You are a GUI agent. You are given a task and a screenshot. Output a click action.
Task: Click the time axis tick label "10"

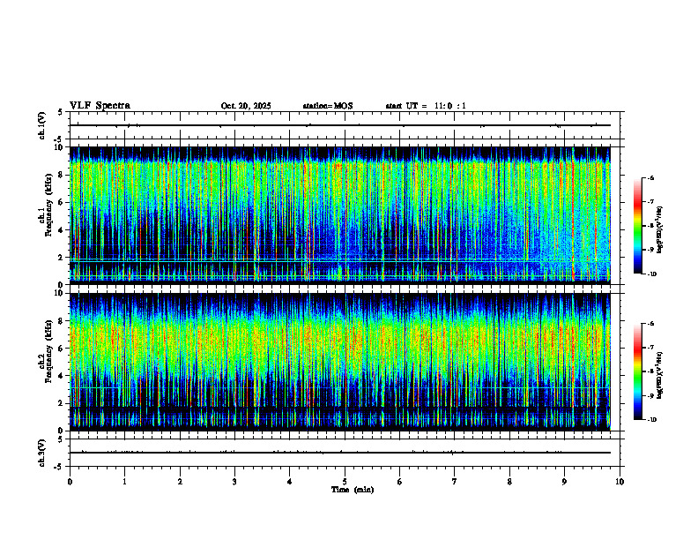[620, 482]
